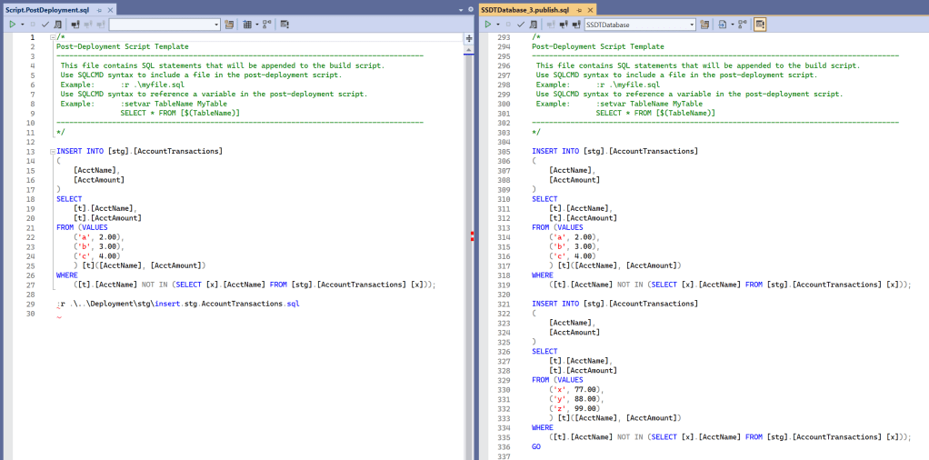Open the empty database dropdown in left toolbar
The width and height of the screenshot is (929, 460).
[165, 25]
